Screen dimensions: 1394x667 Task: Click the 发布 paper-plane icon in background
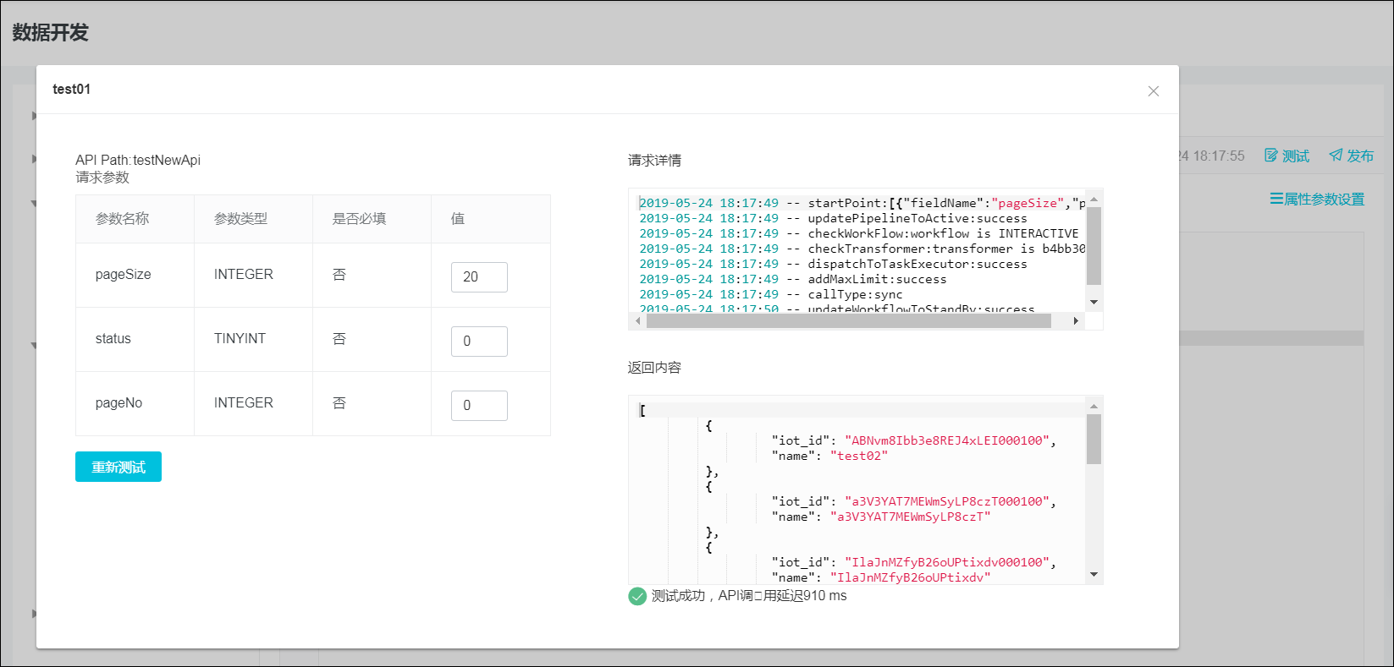[1336, 156]
